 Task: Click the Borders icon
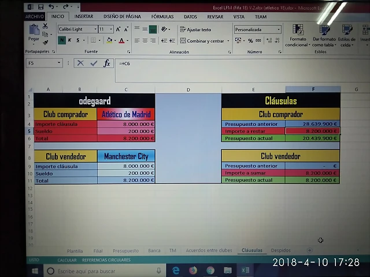coord(94,40)
